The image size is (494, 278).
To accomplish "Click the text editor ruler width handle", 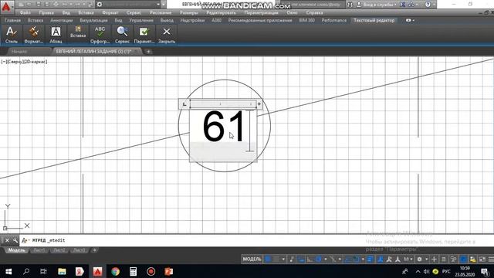I will [x=259, y=104].
